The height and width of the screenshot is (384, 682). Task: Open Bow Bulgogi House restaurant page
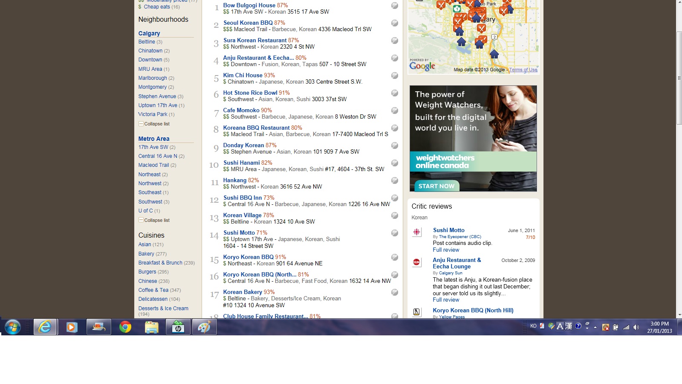coord(249,5)
